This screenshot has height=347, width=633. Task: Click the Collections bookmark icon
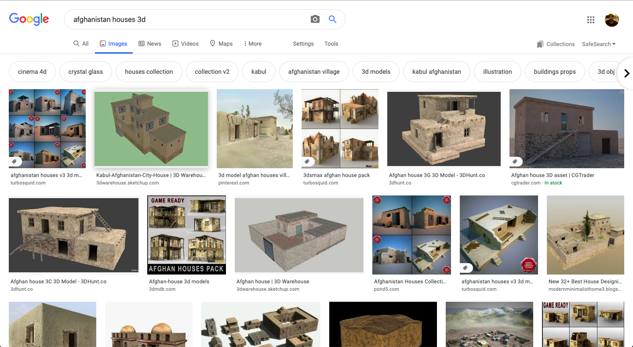pos(540,44)
